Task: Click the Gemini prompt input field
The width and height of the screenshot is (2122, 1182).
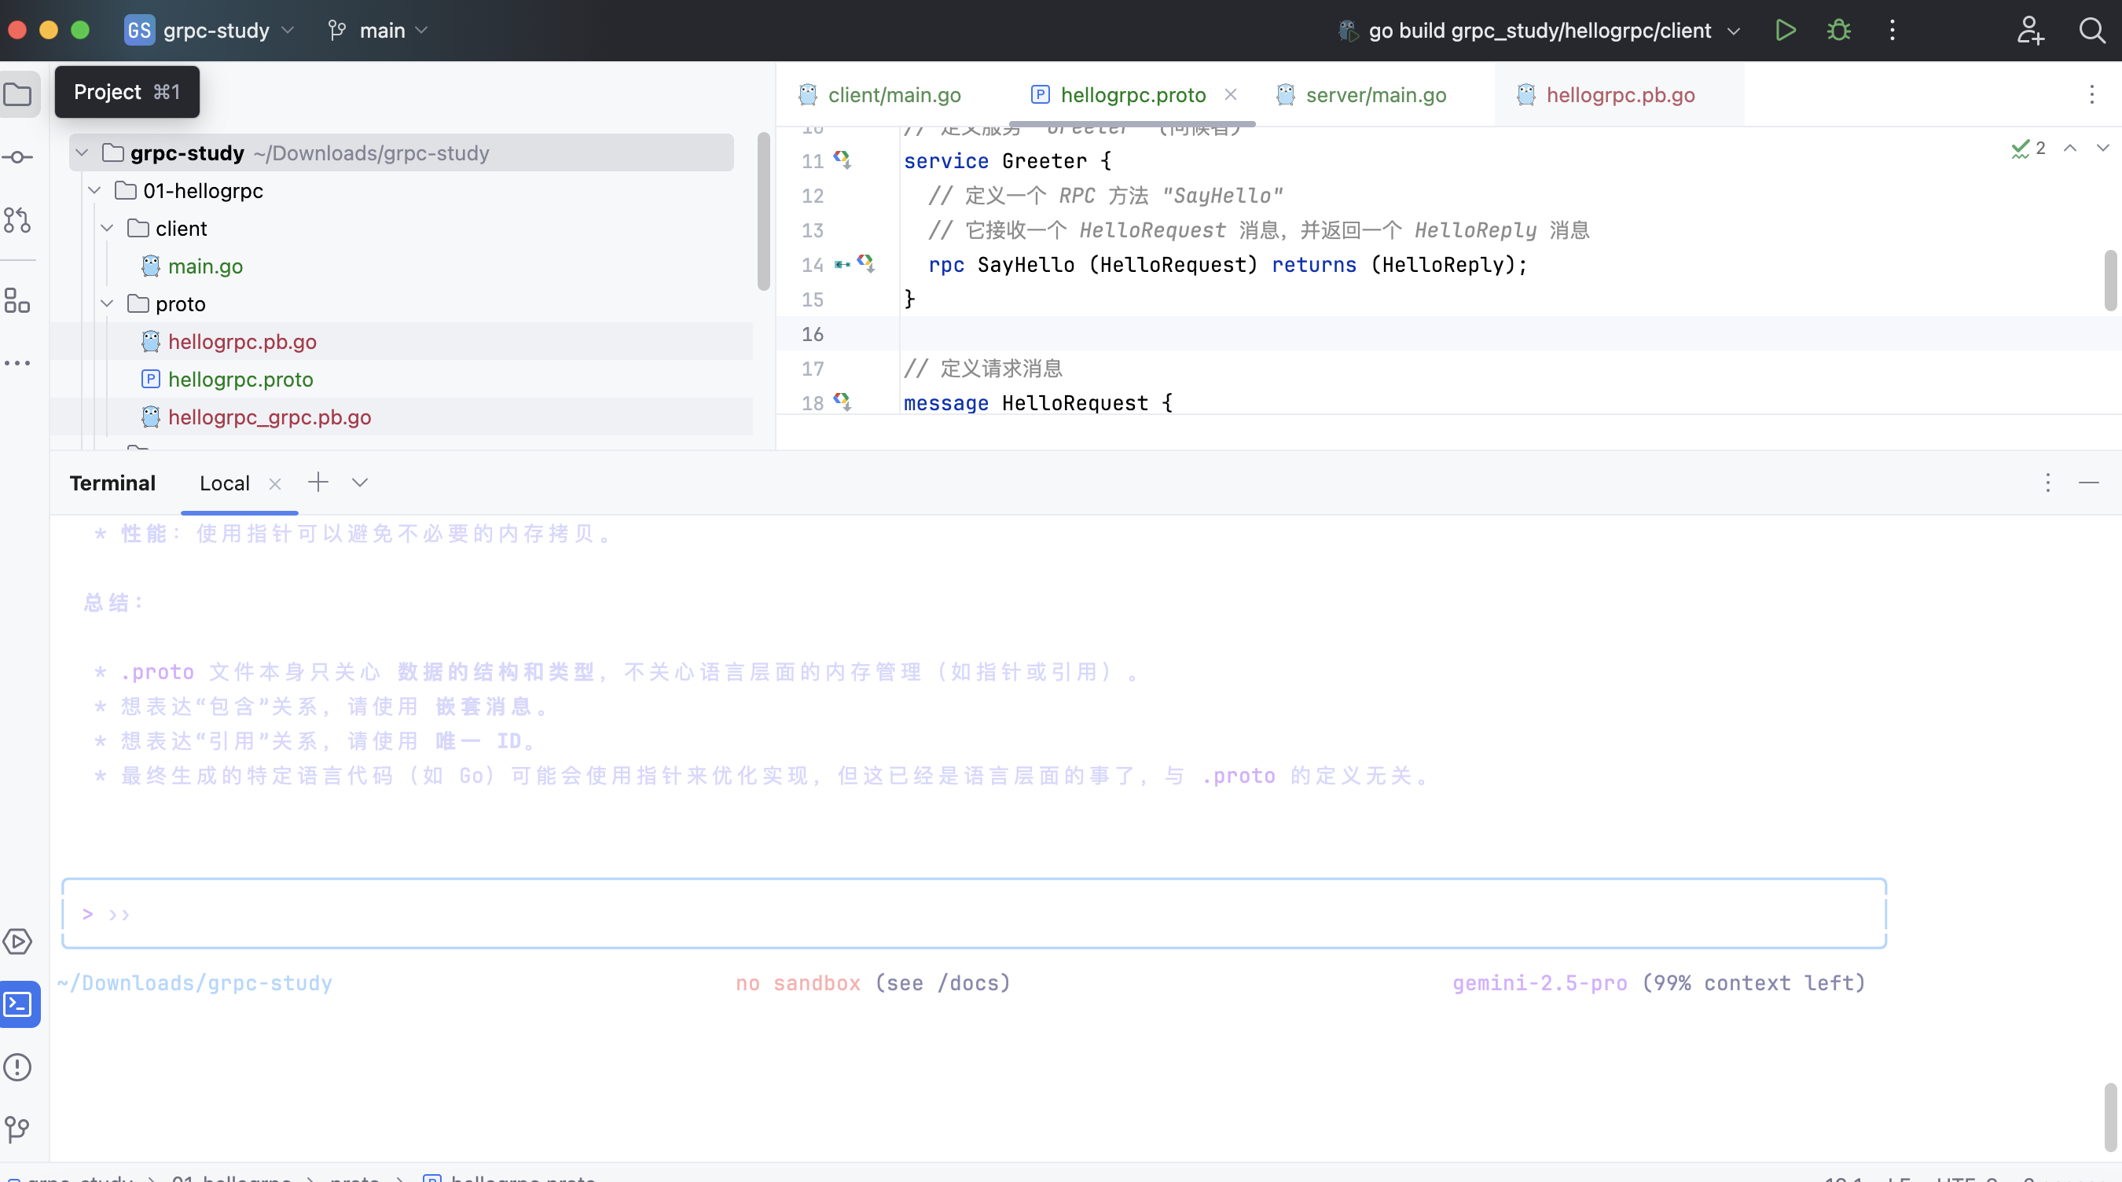Action: tap(972, 914)
